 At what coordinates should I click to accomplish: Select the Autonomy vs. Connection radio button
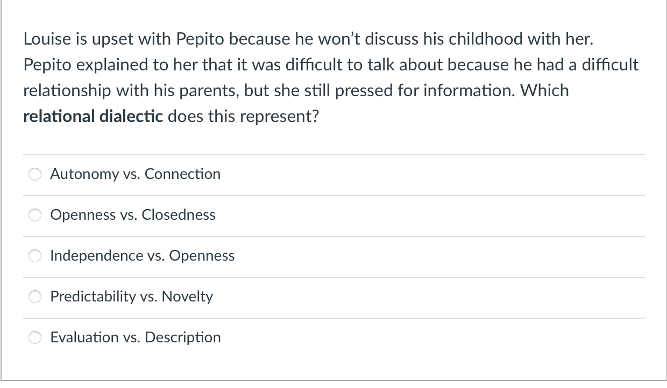[x=35, y=174]
